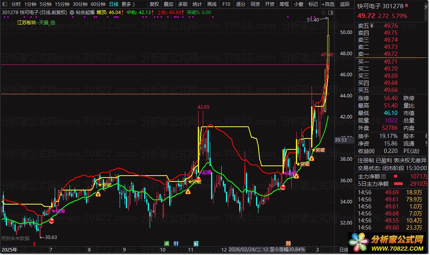Click the R badge next to 快可电子 301278

point(407,5)
